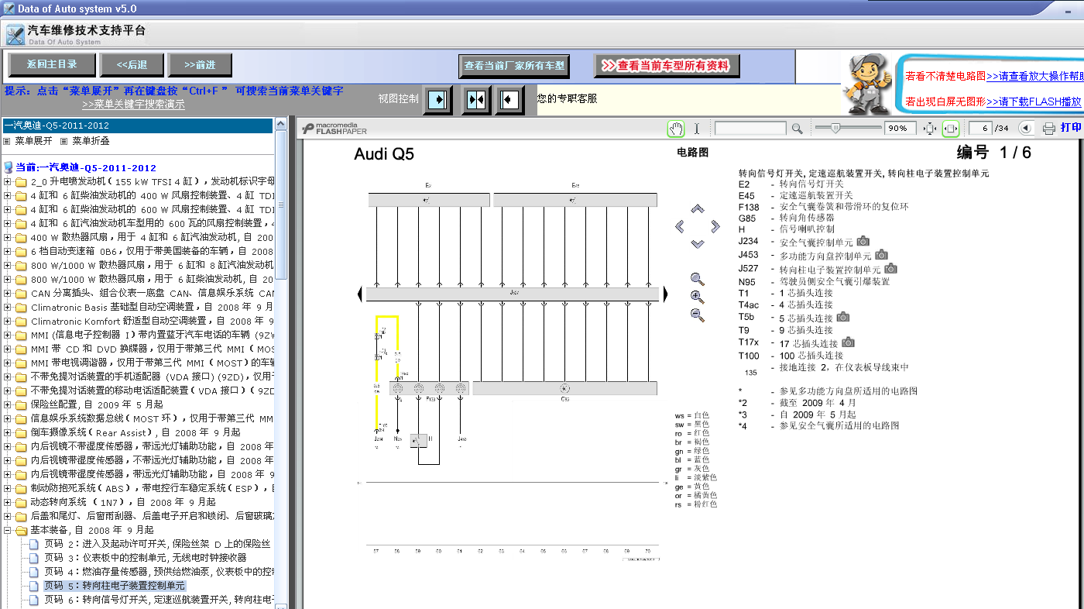Click the top magnifier icon beside diagram

[698, 279]
